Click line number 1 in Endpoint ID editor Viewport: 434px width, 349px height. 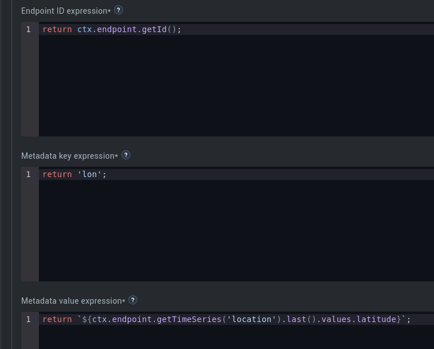[x=29, y=29]
